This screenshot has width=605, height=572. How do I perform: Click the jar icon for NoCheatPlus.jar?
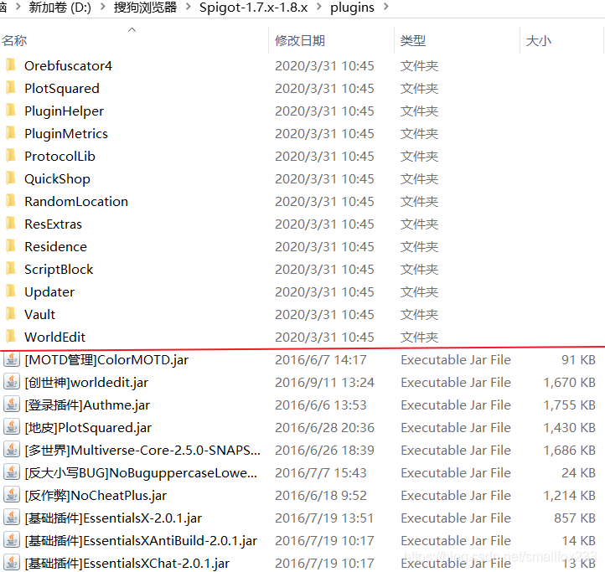click(12, 495)
